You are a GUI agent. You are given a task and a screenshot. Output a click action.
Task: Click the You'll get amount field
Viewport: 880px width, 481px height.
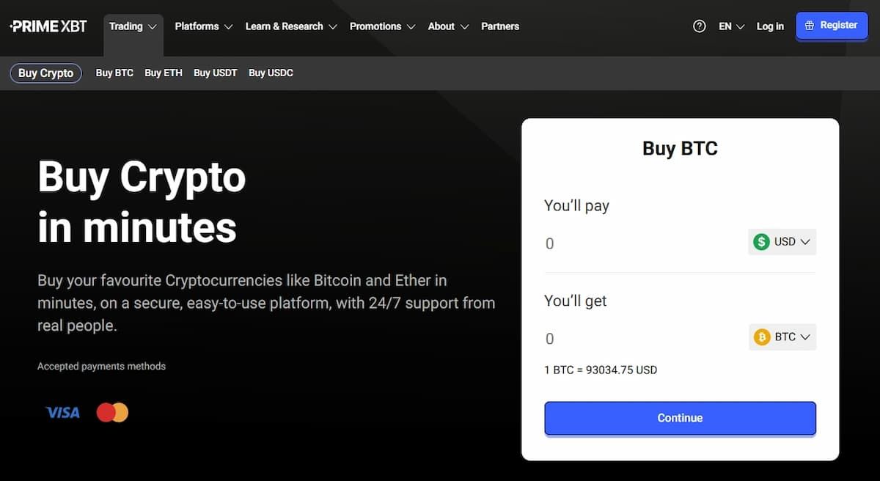pyautogui.click(x=638, y=339)
